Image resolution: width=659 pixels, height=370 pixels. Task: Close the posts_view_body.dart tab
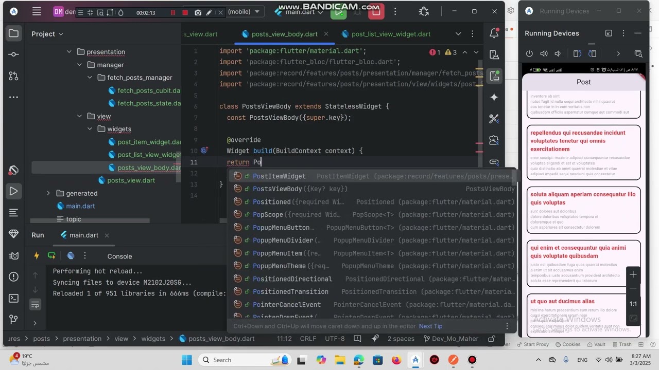pyautogui.click(x=326, y=34)
